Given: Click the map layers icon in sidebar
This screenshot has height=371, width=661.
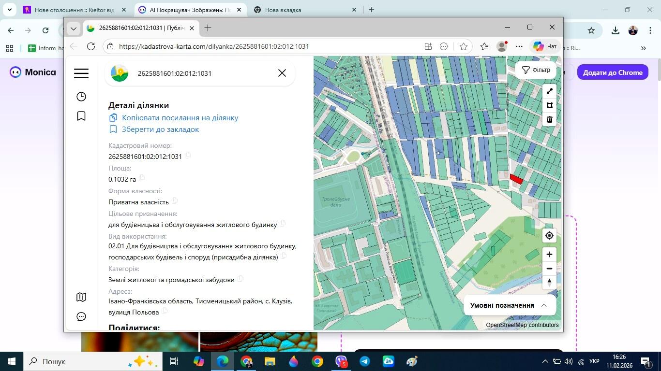Looking at the screenshot, I should [x=81, y=297].
